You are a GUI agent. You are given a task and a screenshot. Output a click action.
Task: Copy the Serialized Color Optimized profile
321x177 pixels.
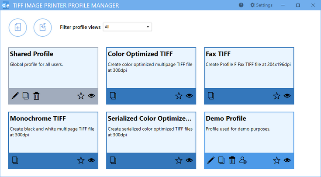coord(113,160)
